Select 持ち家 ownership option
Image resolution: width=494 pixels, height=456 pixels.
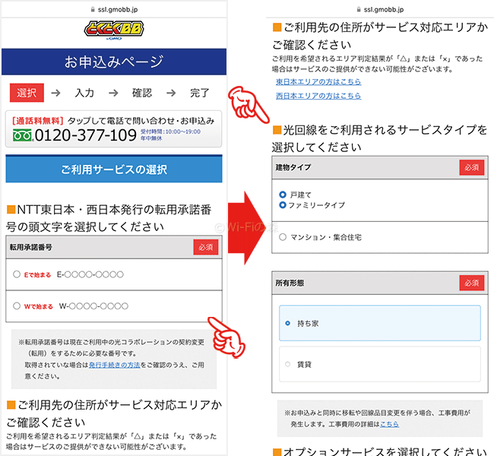pyautogui.click(x=380, y=323)
